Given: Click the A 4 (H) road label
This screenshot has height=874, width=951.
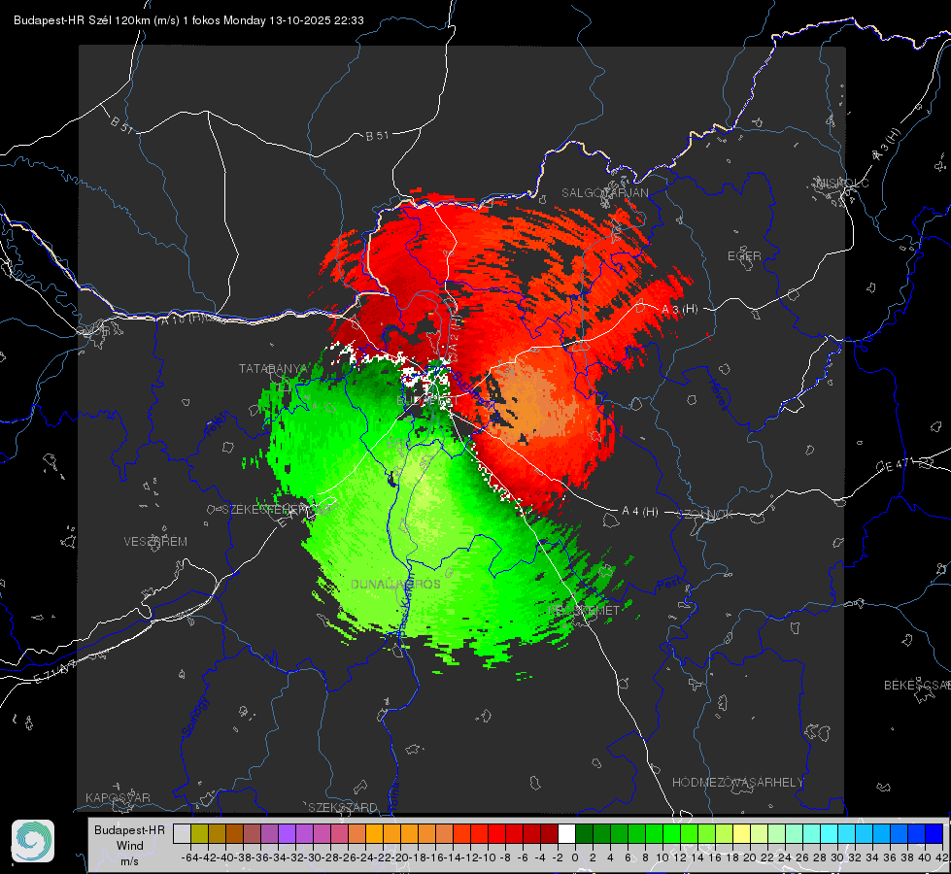Looking at the screenshot, I should coord(640,512).
